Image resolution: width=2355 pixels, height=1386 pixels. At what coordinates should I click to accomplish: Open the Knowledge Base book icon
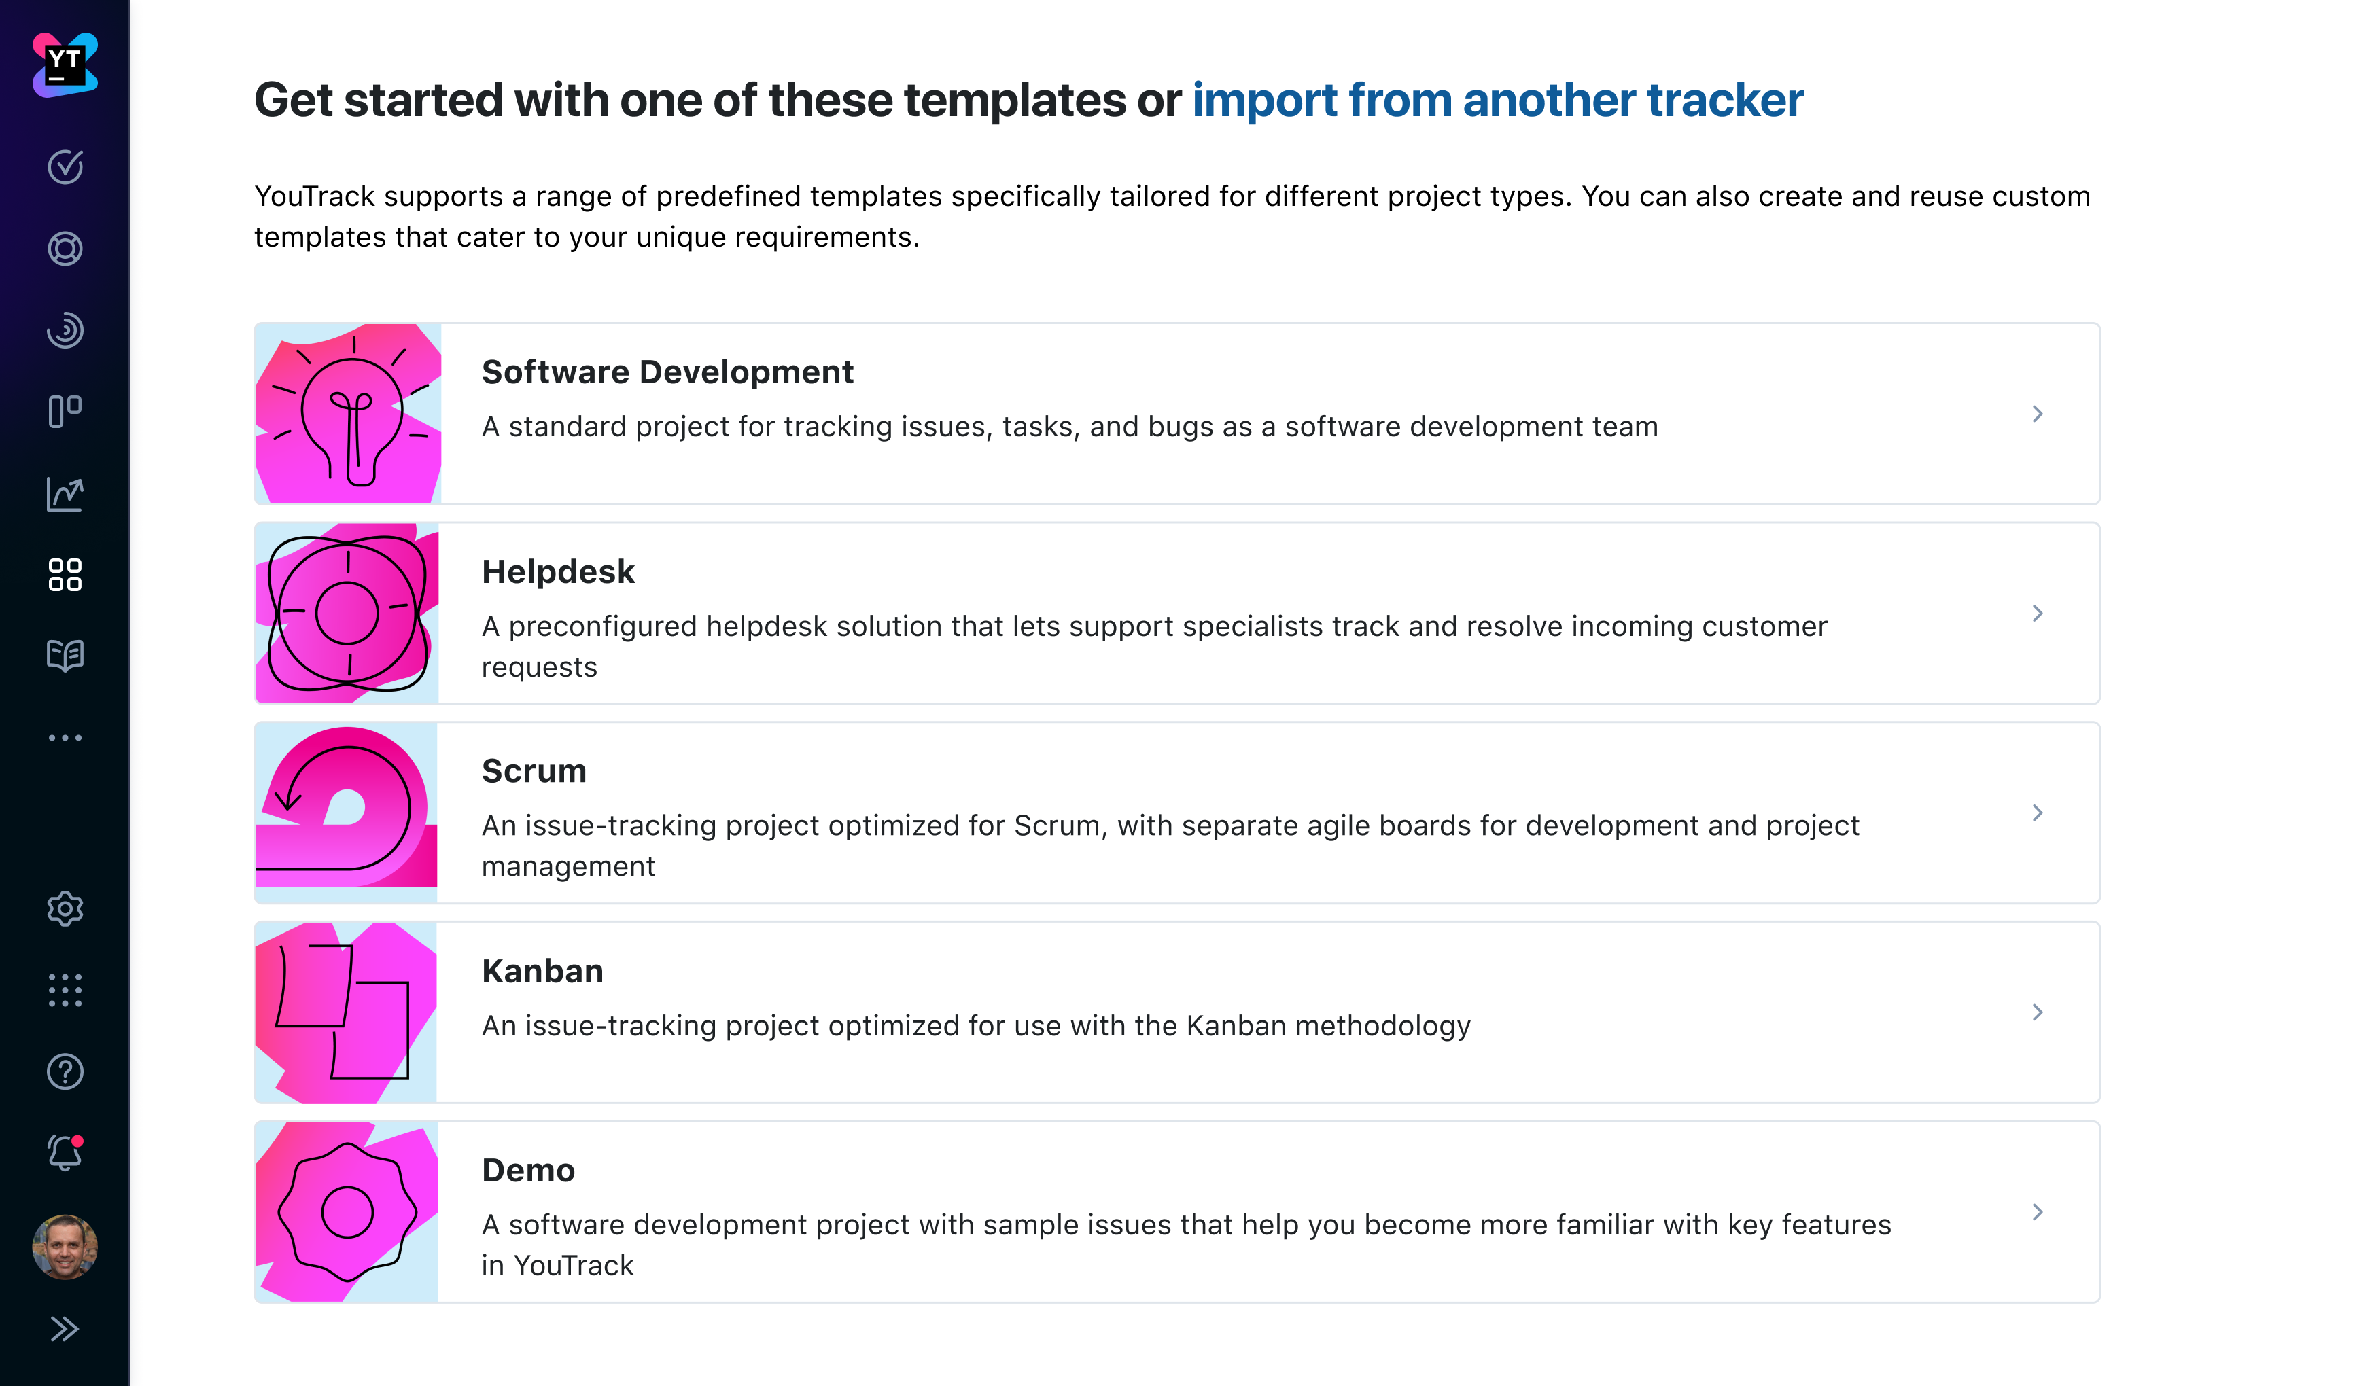[65, 656]
